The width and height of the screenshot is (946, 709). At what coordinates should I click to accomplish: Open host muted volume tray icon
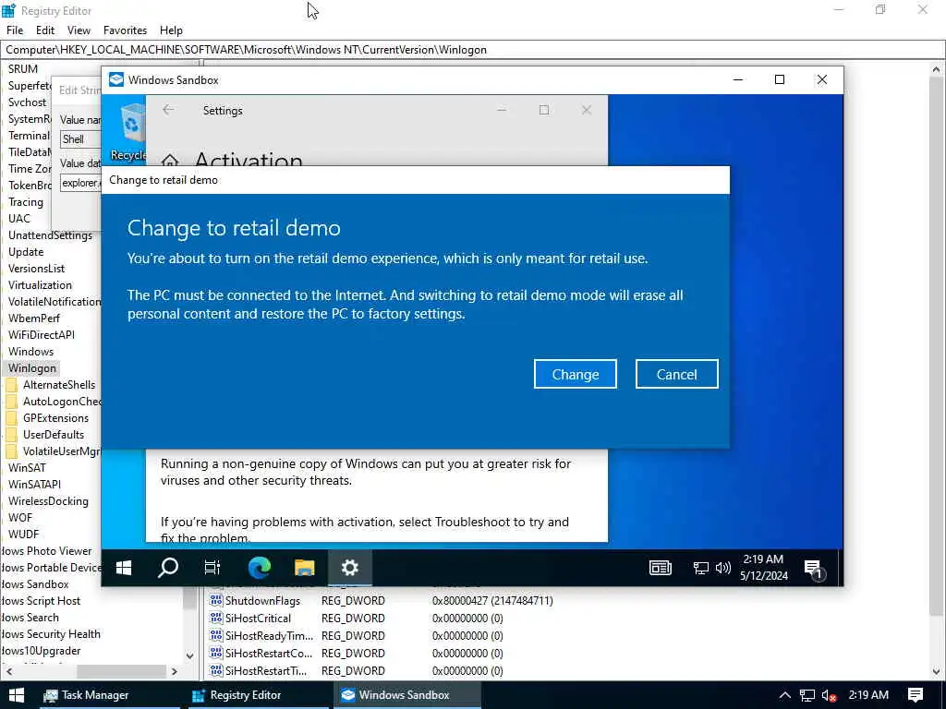pos(830,695)
